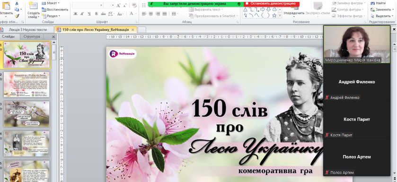Toggle italic (К) formatting

pos(82,14)
